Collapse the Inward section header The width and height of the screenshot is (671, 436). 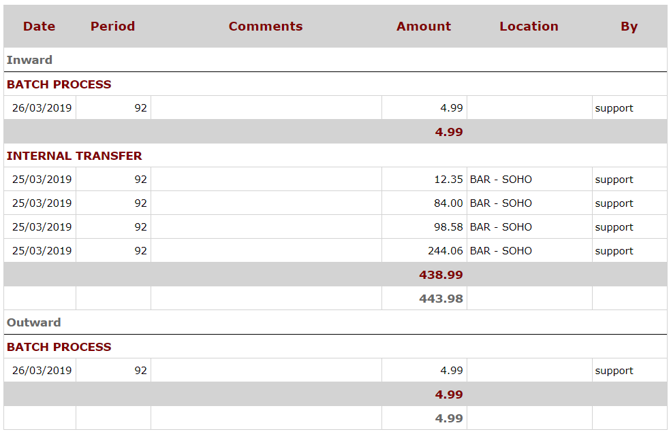30,60
